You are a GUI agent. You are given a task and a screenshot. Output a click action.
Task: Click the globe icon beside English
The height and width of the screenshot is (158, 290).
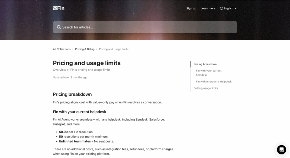pos(222,8)
